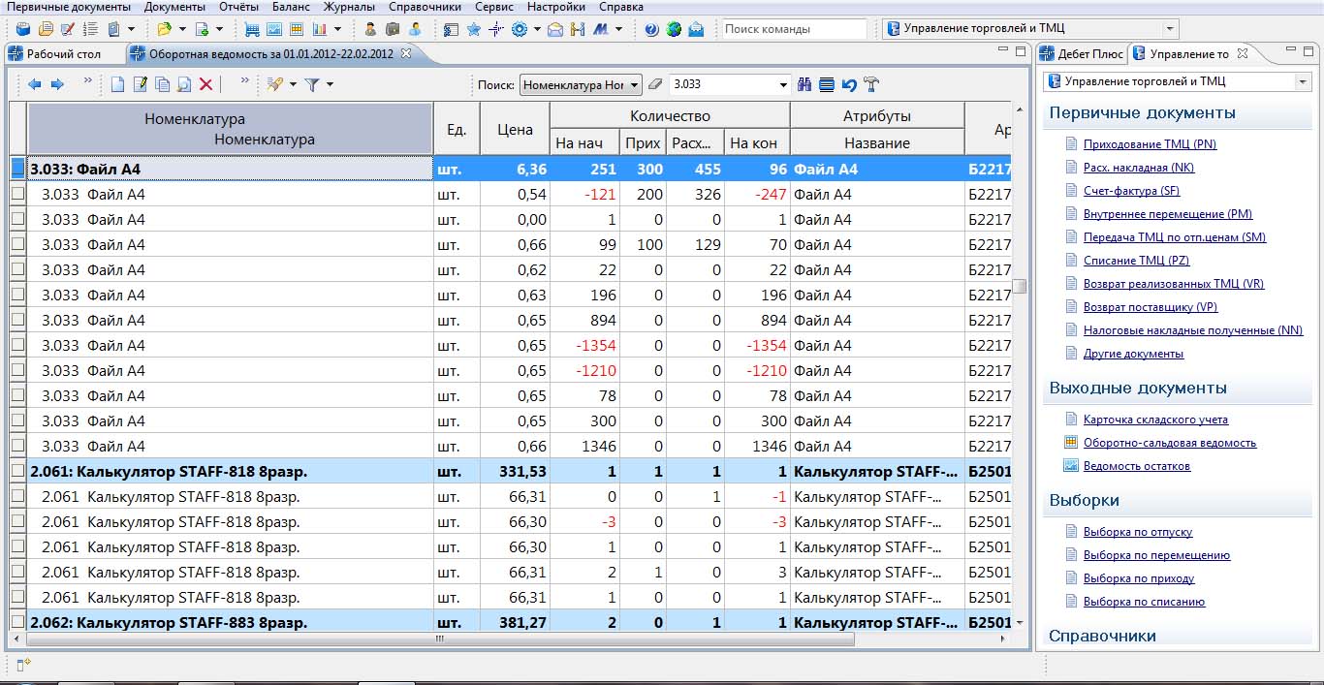The width and height of the screenshot is (1324, 685).
Task: Create new record with blank page icon
Action: pos(118,84)
